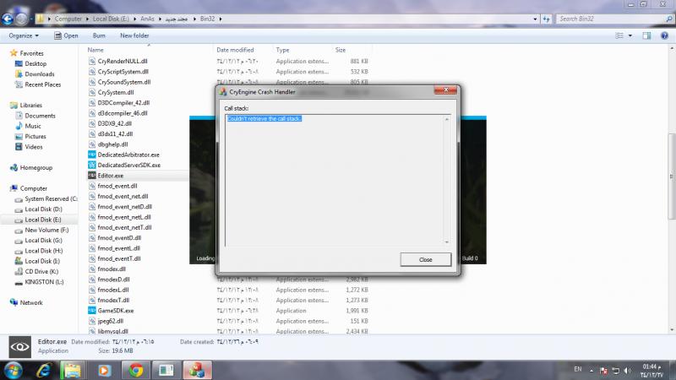The width and height of the screenshot is (676, 380).
Task: Click the call stack text box
Action: [x=337, y=181]
